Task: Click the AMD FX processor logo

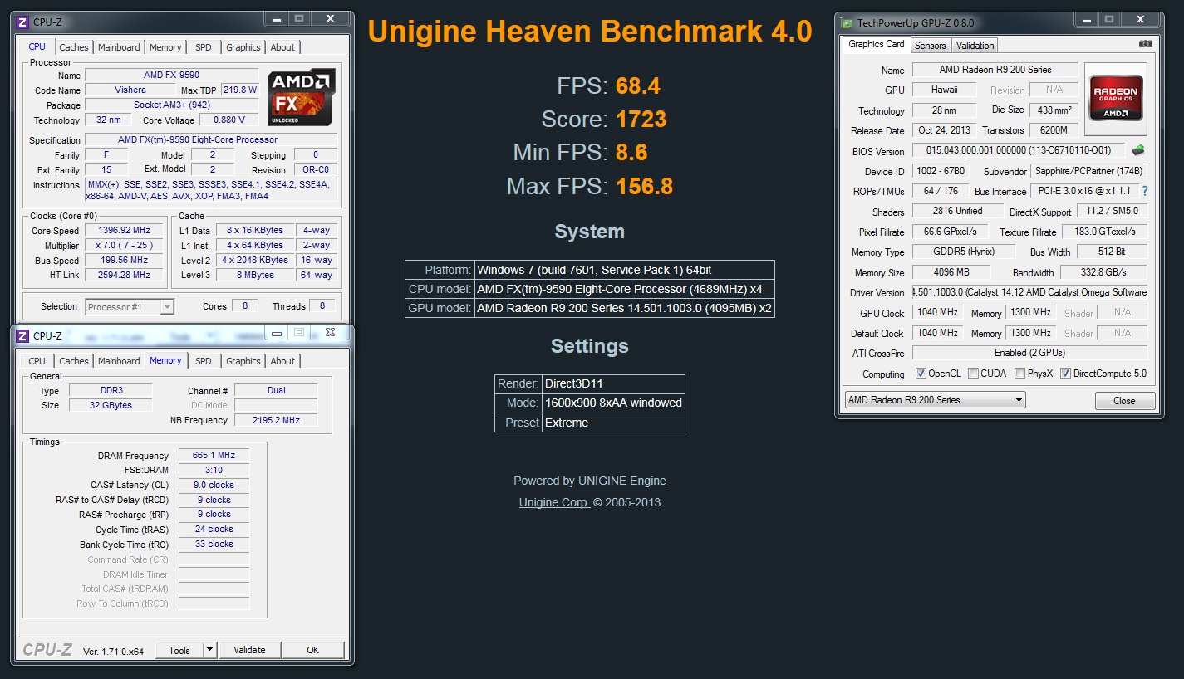Action: tap(302, 97)
